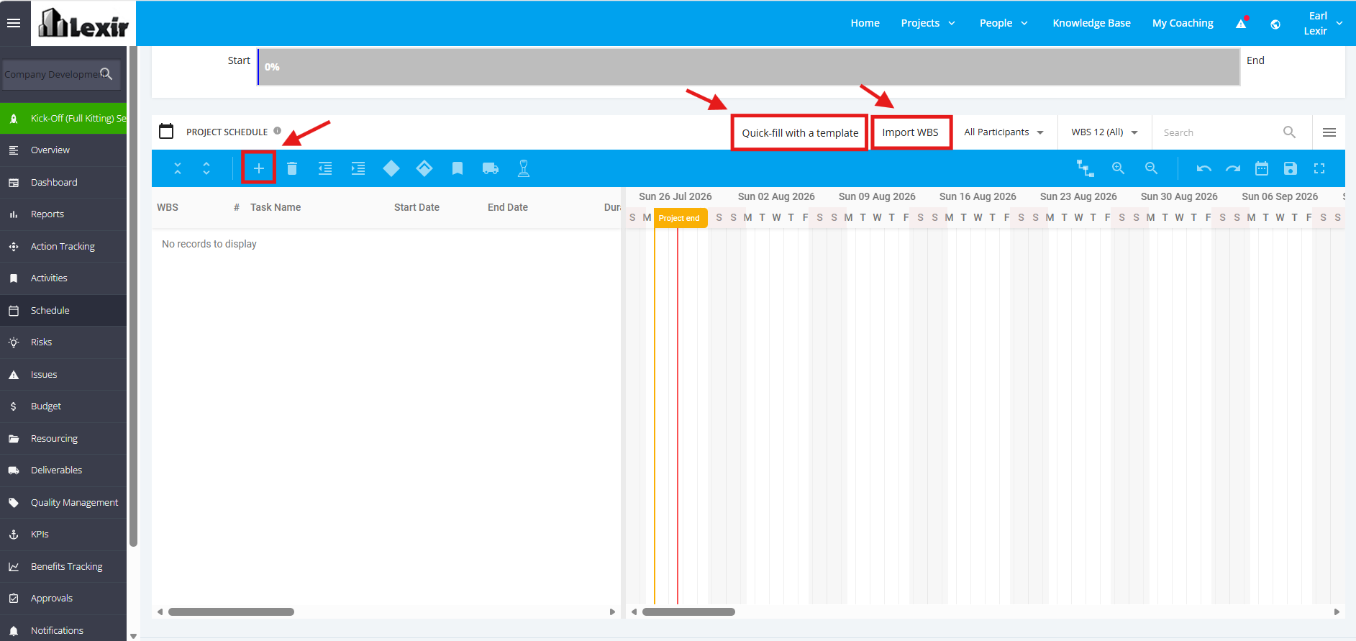1356x641 pixels.
Task: Expand the People dropdown in the header
Action: pos(1004,23)
